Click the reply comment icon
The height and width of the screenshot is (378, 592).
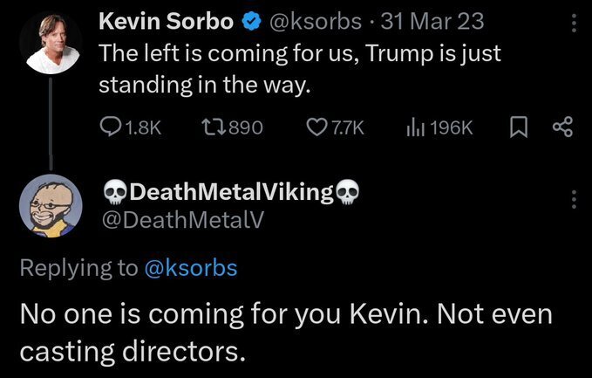click(x=111, y=128)
